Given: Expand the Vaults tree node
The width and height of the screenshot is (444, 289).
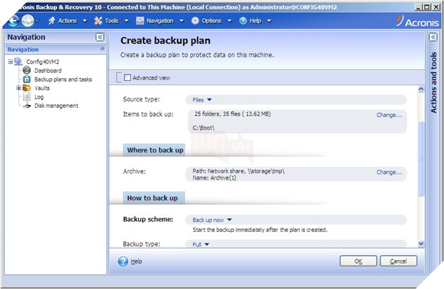Looking at the screenshot, I should tap(19, 88).
